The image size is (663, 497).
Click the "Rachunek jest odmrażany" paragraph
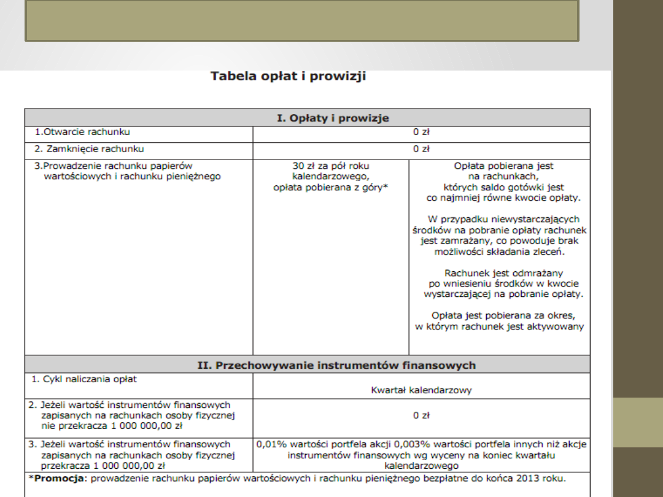coord(503,283)
